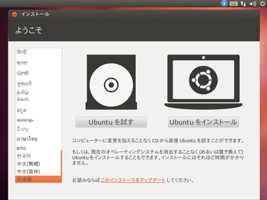Click the Ubuntu を試す button
Image resolution: width=267 pixels, height=200 pixels.
pyautogui.click(x=111, y=122)
